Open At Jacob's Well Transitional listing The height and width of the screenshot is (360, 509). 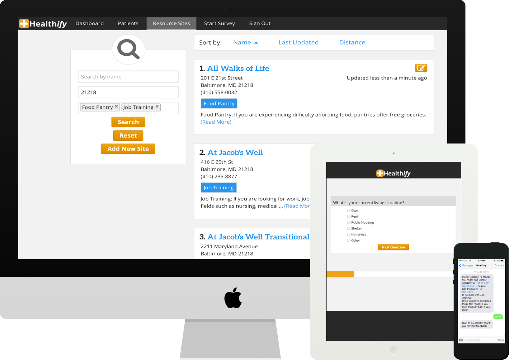258,237
